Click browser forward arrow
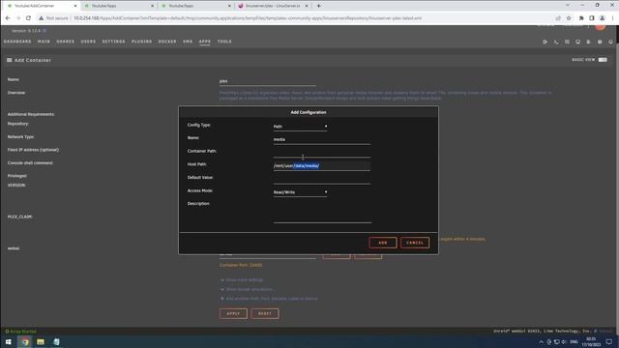Viewport: 619px width, 348px height. coord(18,18)
